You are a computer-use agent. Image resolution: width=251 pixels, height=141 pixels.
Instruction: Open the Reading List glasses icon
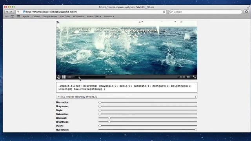click(6, 16)
